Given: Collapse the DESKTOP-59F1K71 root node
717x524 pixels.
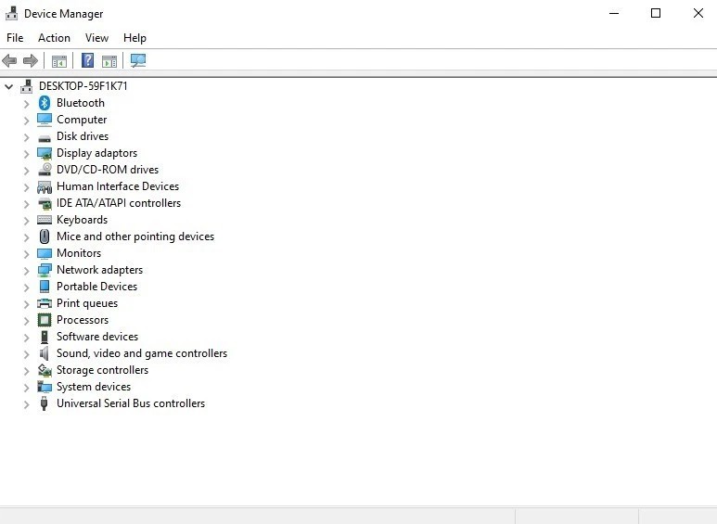Looking at the screenshot, I should pos(8,86).
